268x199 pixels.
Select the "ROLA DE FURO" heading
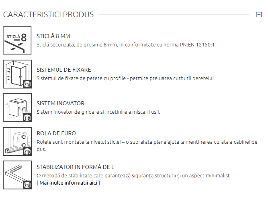[56, 133]
